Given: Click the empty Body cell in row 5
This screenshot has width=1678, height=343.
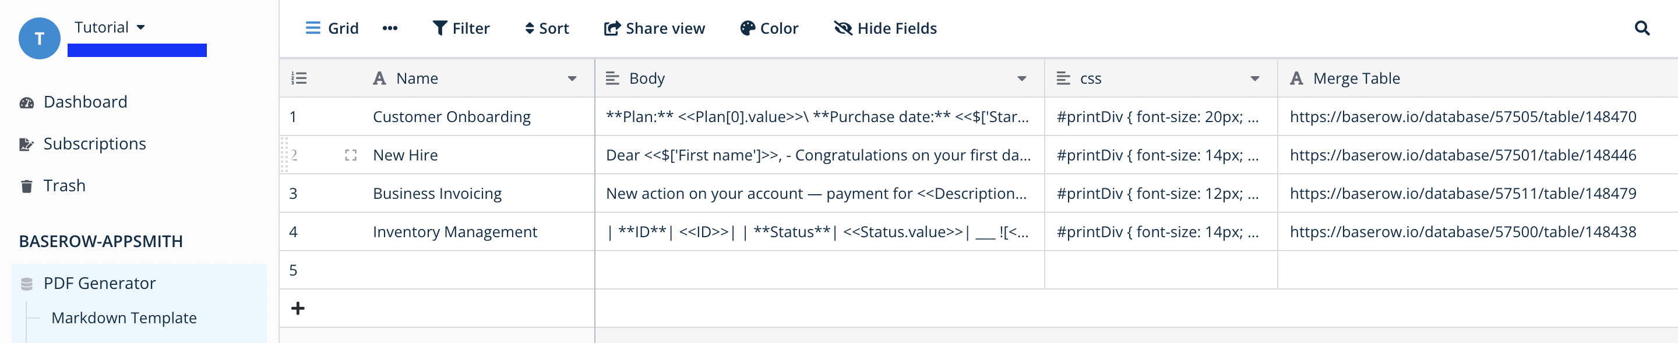Looking at the screenshot, I should click(x=819, y=270).
